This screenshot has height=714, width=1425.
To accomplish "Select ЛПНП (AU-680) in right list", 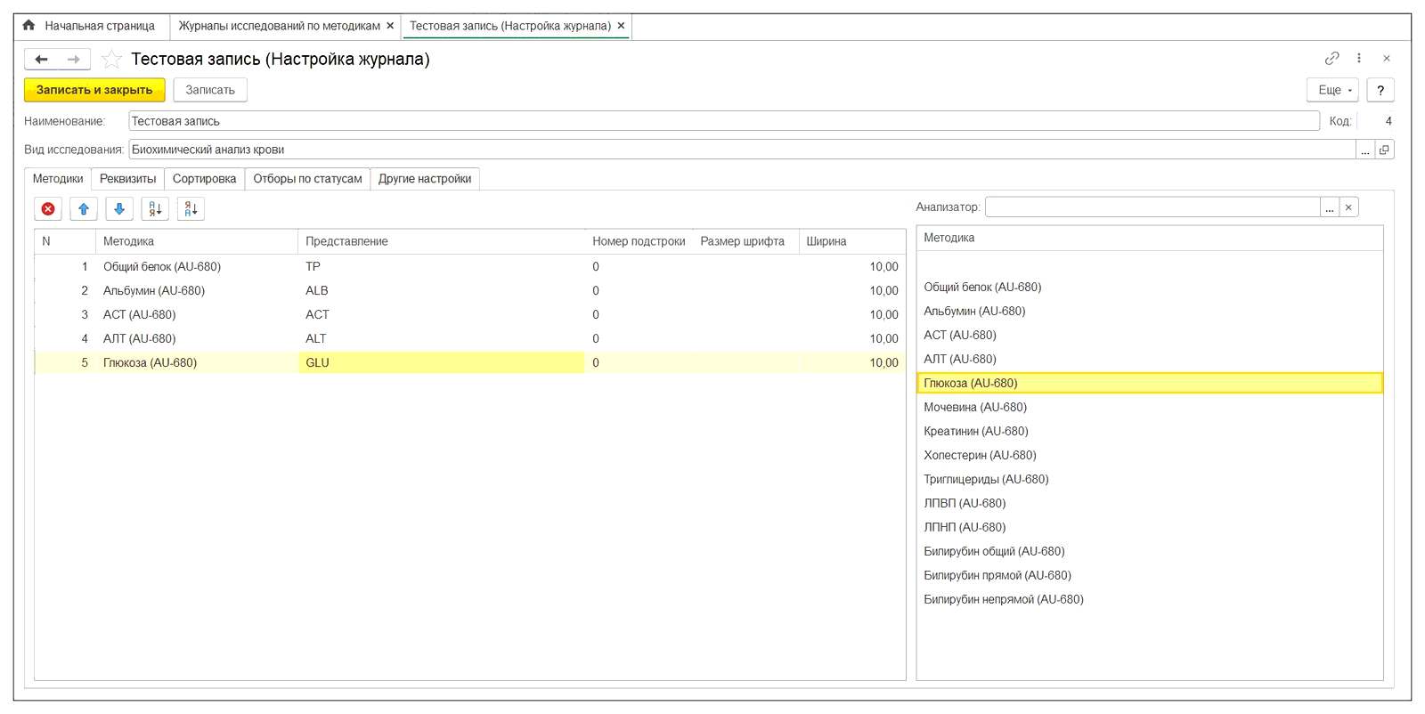I will 1150,528.
